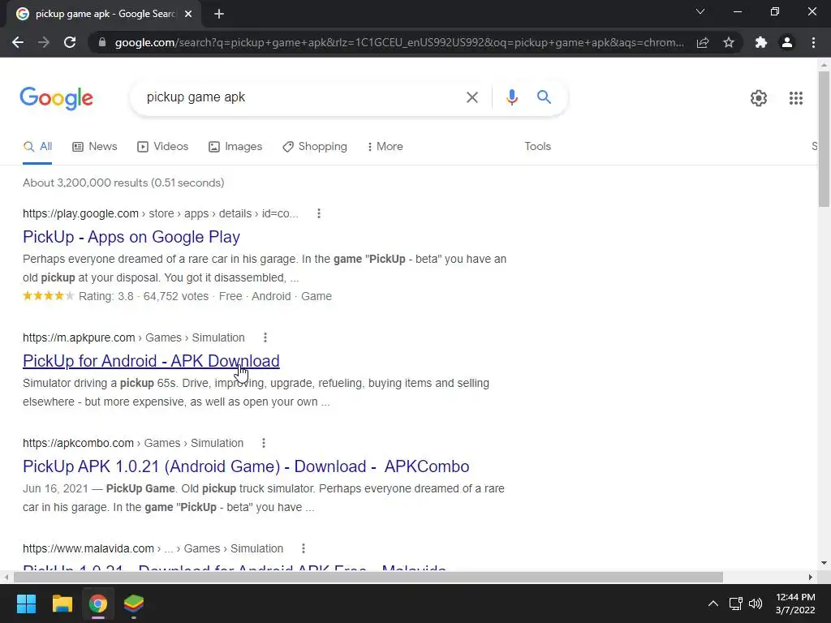Open File Explorer from the taskbar
The height and width of the screenshot is (623, 831).
[62, 604]
